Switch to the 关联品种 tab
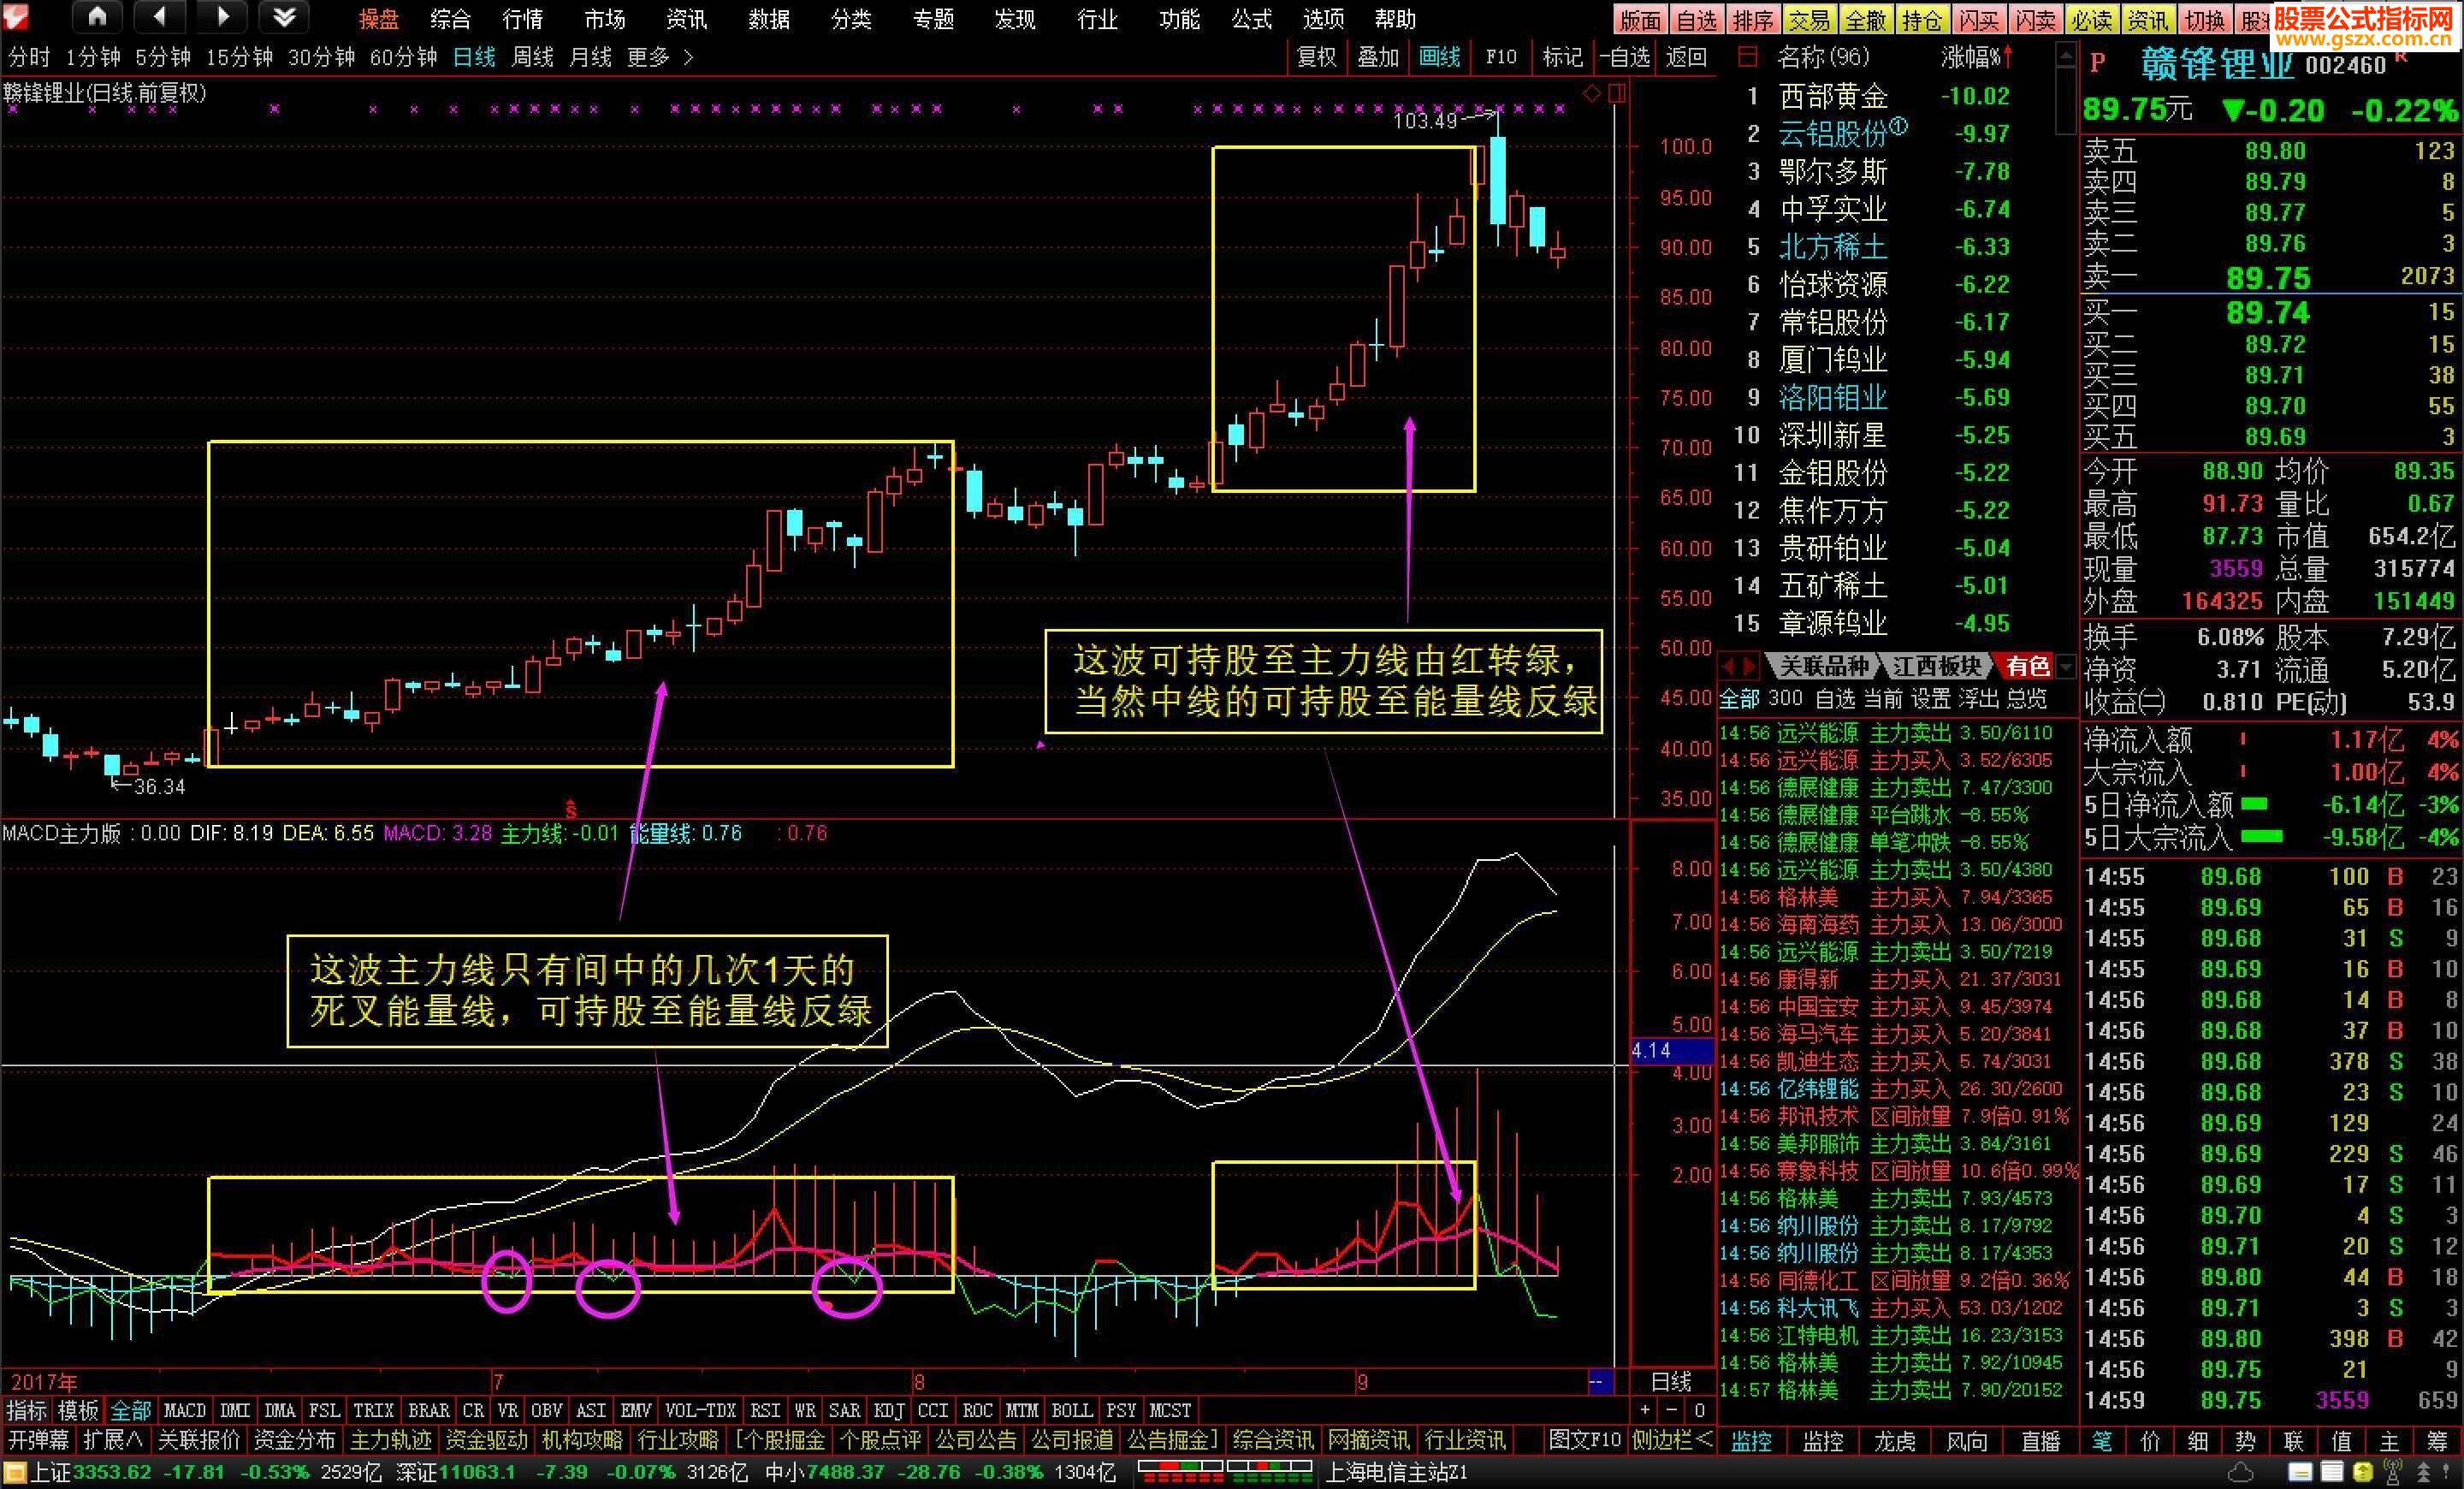The width and height of the screenshot is (2464, 1489). (1824, 666)
